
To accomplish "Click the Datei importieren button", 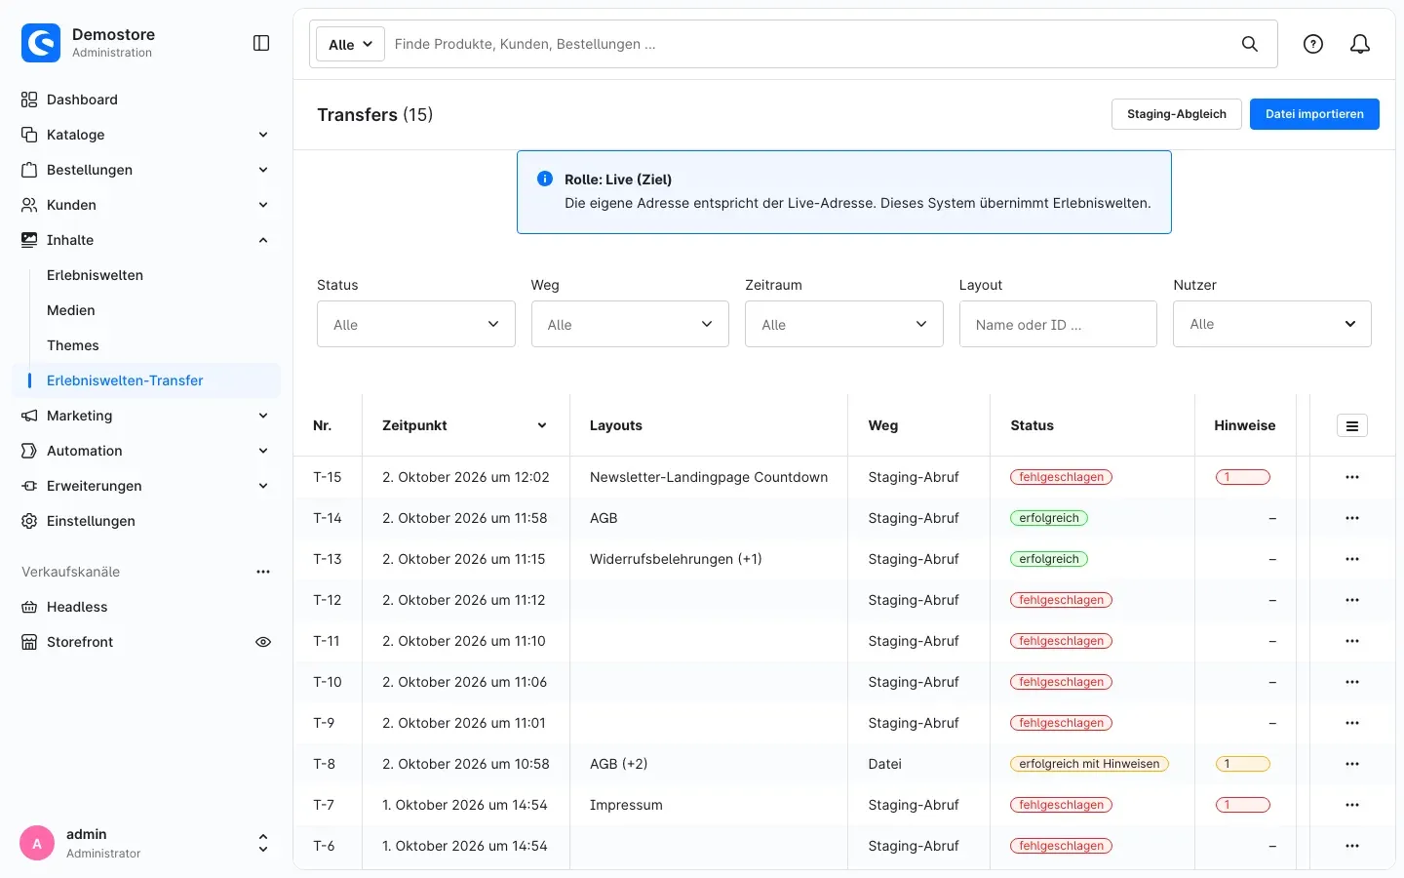I will pos(1314,114).
